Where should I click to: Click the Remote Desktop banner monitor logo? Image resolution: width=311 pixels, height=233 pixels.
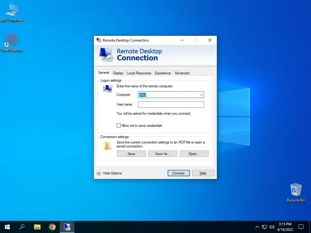click(106, 55)
